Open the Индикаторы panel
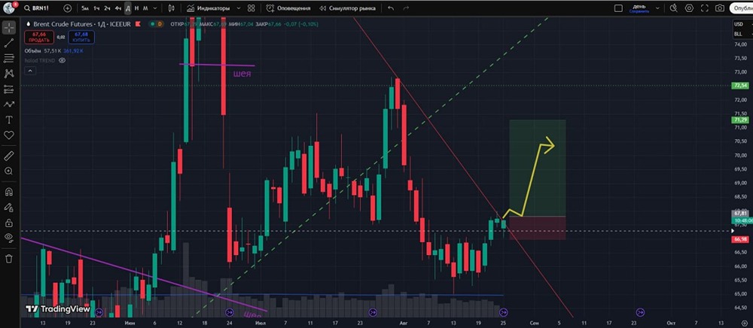The height and width of the screenshot is (328, 753). click(x=208, y=8)
